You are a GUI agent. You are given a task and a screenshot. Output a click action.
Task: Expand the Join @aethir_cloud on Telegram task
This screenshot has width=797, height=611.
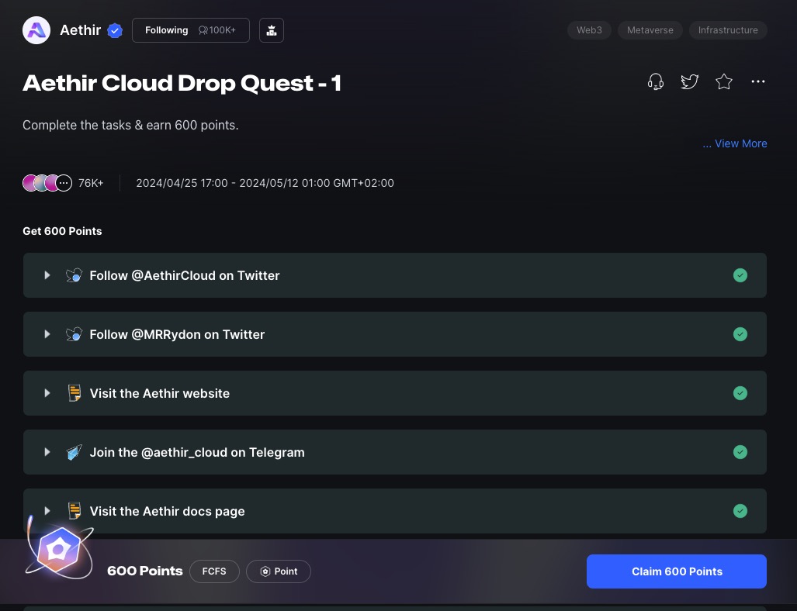(x=47, y=452)
